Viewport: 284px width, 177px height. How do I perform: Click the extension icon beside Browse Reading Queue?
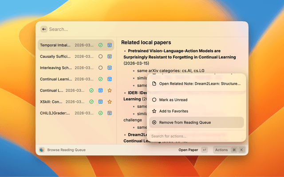42,150
